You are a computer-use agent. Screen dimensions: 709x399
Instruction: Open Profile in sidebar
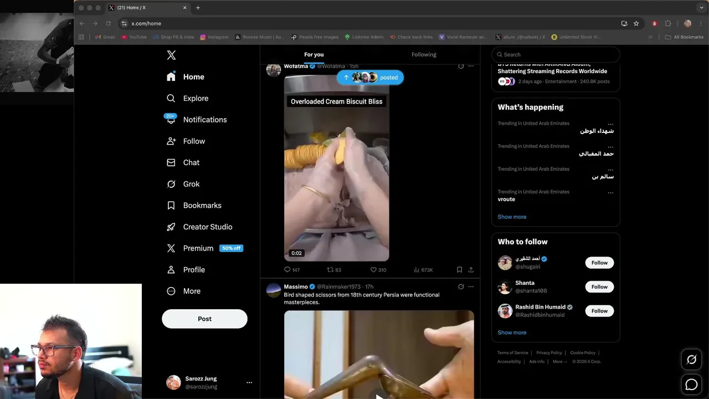[x=186, y=270]
